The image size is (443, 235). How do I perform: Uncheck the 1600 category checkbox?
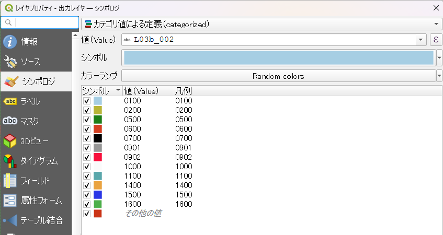(x=87, y=204)
